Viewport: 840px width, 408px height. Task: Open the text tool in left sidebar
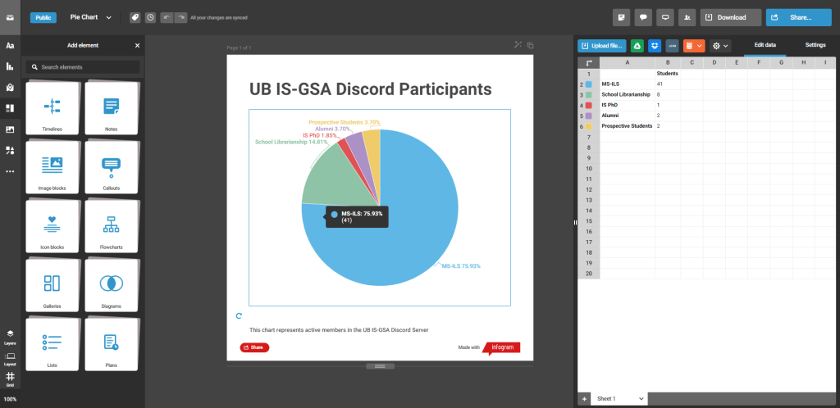tap(10, 45)
